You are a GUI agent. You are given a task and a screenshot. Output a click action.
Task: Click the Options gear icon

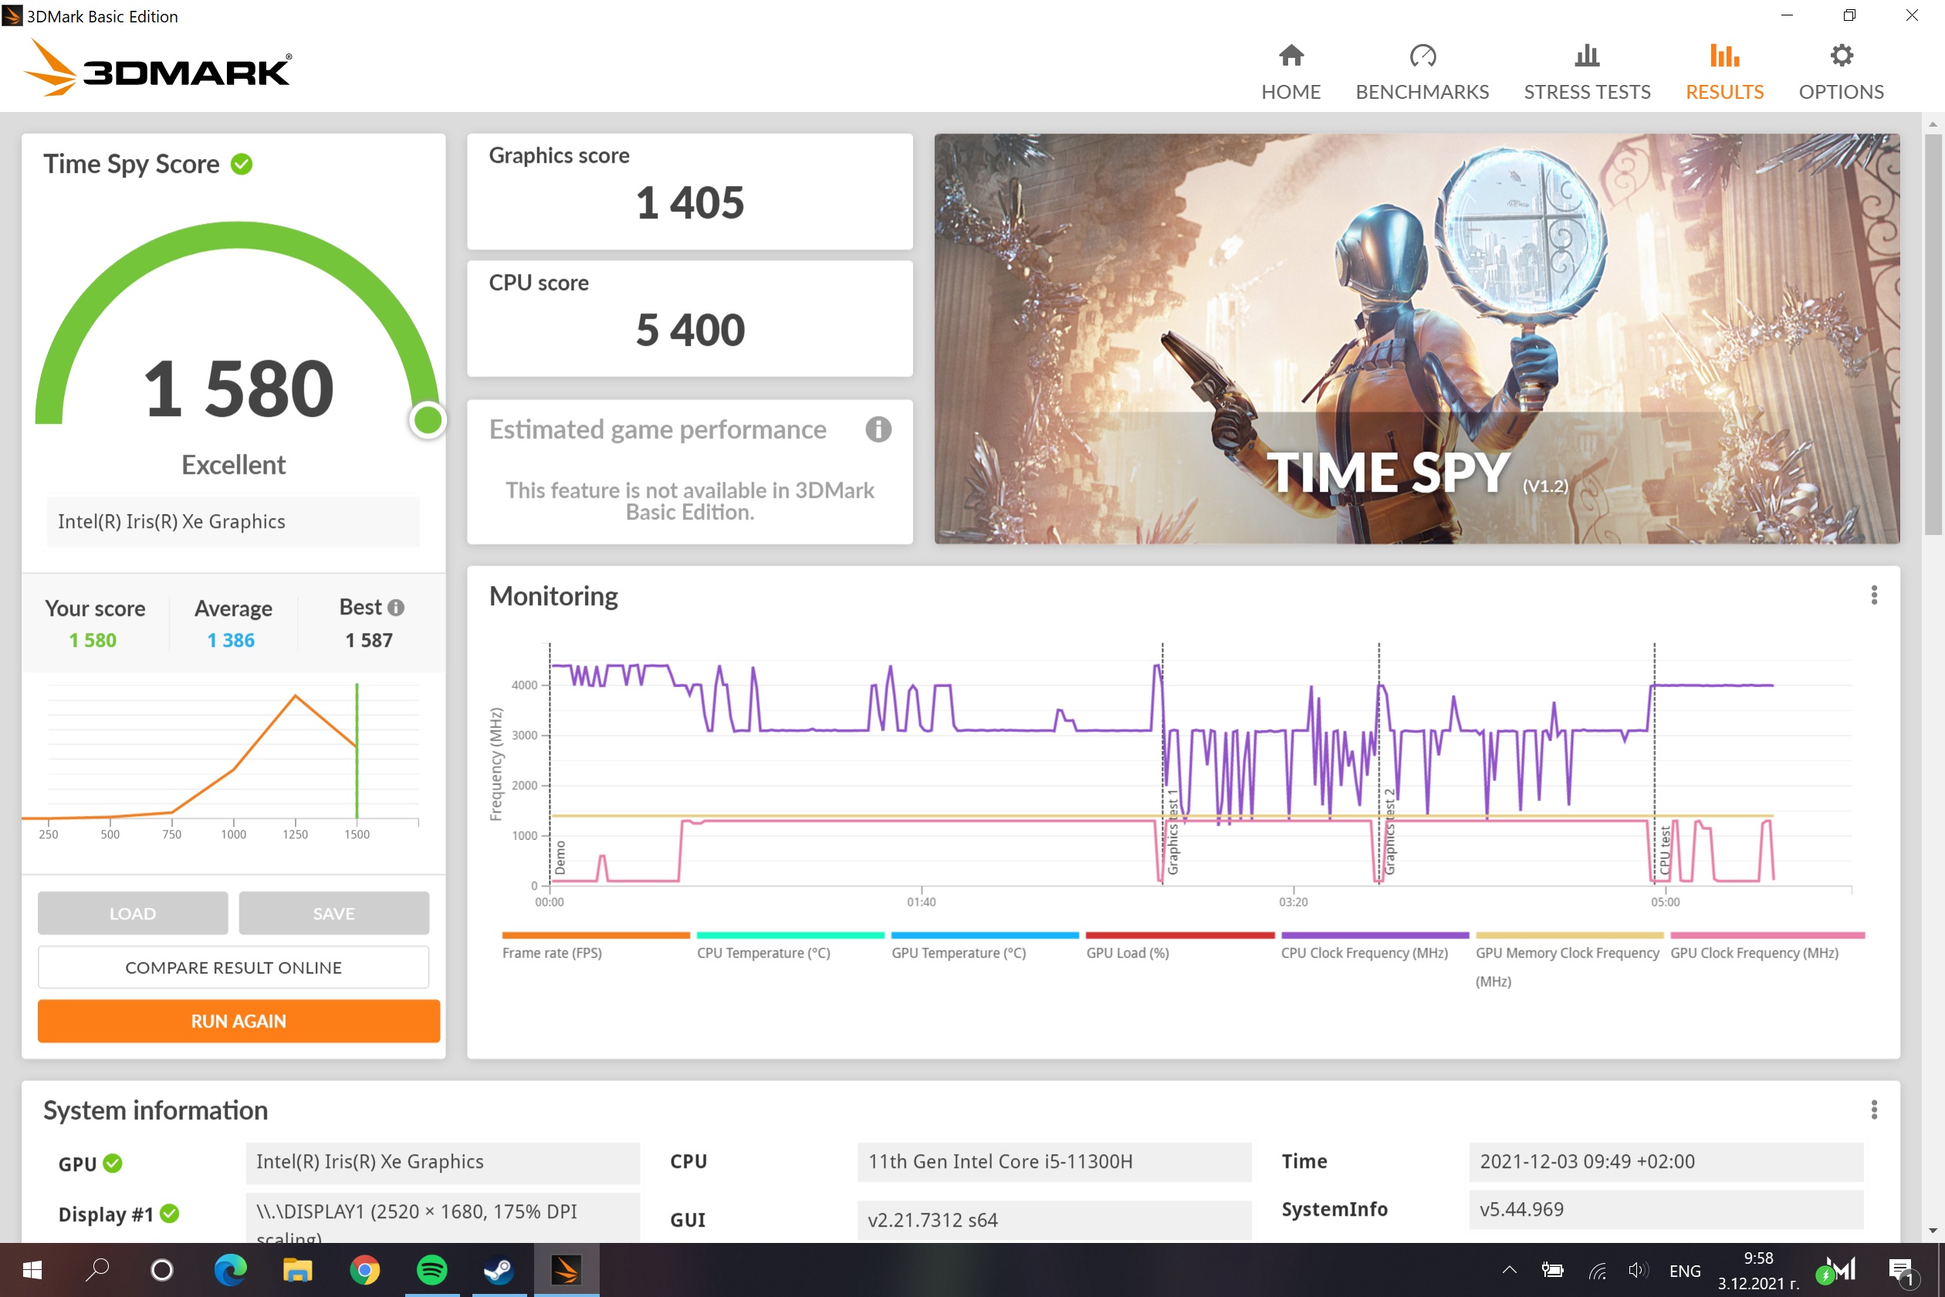(x=1841, y=56)
